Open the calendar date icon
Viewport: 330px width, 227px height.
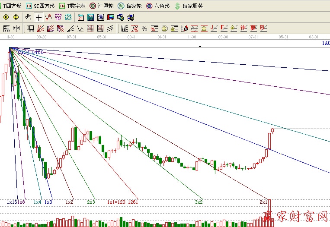(x=81, y=17)
